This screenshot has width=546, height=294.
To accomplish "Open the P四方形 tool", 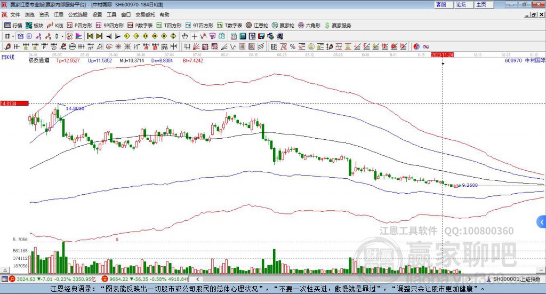I will (79, 26).
